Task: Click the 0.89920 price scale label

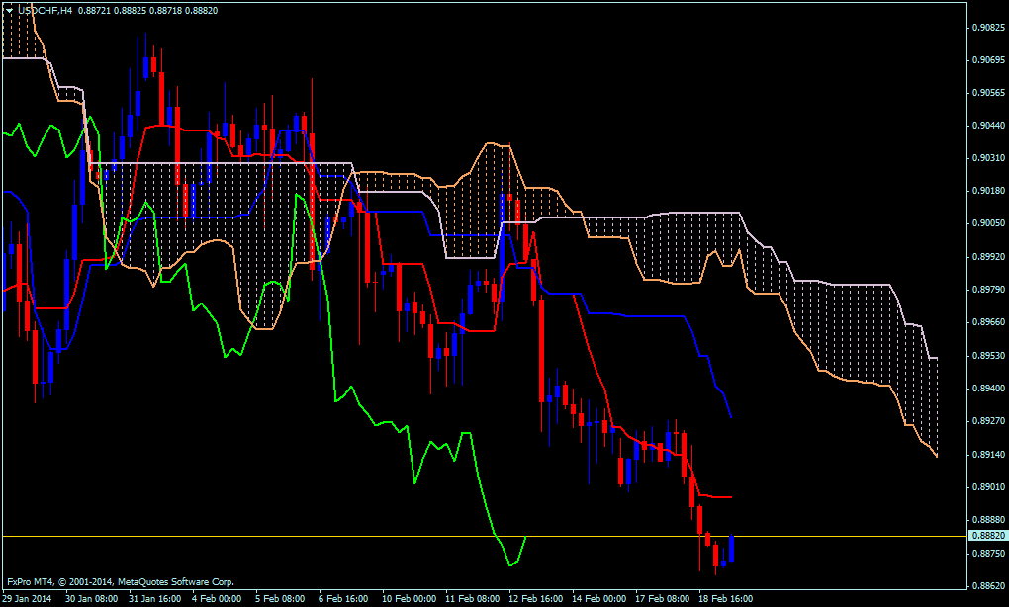Action: click(x=988, y=257)
